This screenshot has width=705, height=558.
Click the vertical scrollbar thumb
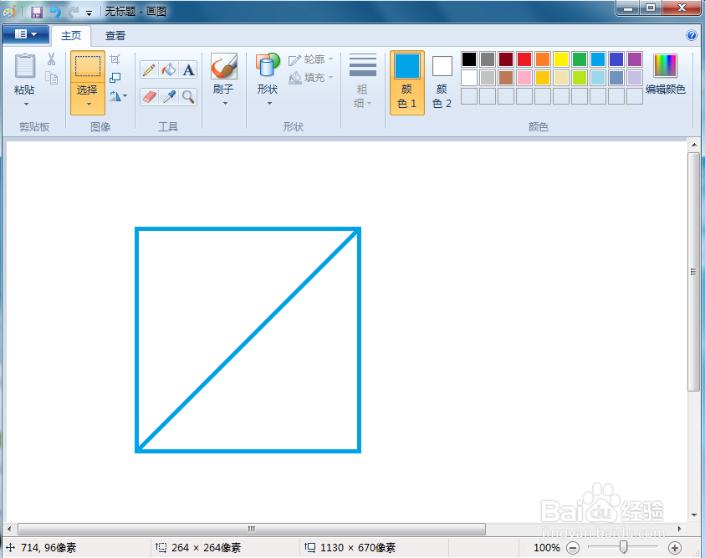point(694,272)
